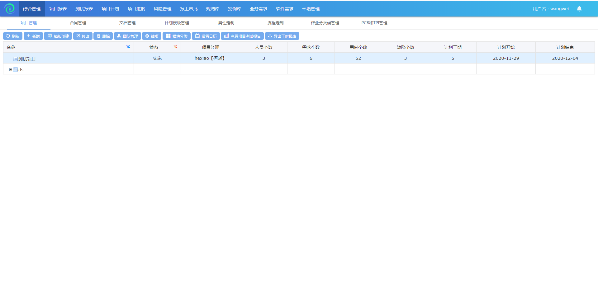Open the 名称 column filter
Image resolution: width=598 pixels, height=302 pixels.
coord(128,47)
